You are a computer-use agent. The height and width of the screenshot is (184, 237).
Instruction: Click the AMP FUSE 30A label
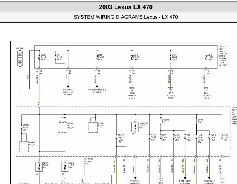coord(178,137)
